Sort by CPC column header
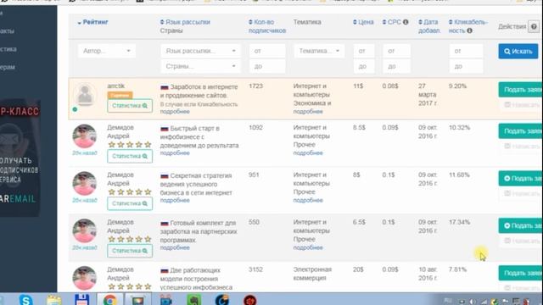 [x=392, y=22]
